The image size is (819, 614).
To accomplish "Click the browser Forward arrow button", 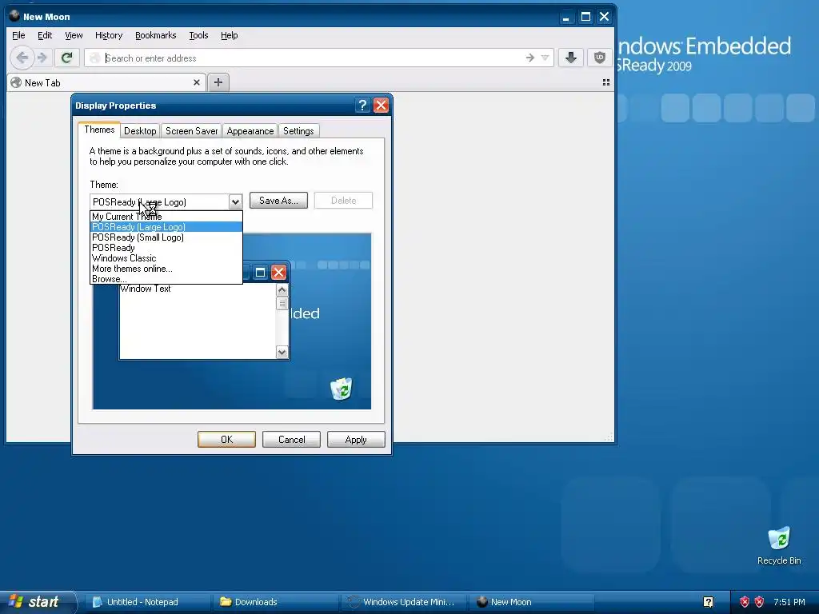I will pos(42,58).
